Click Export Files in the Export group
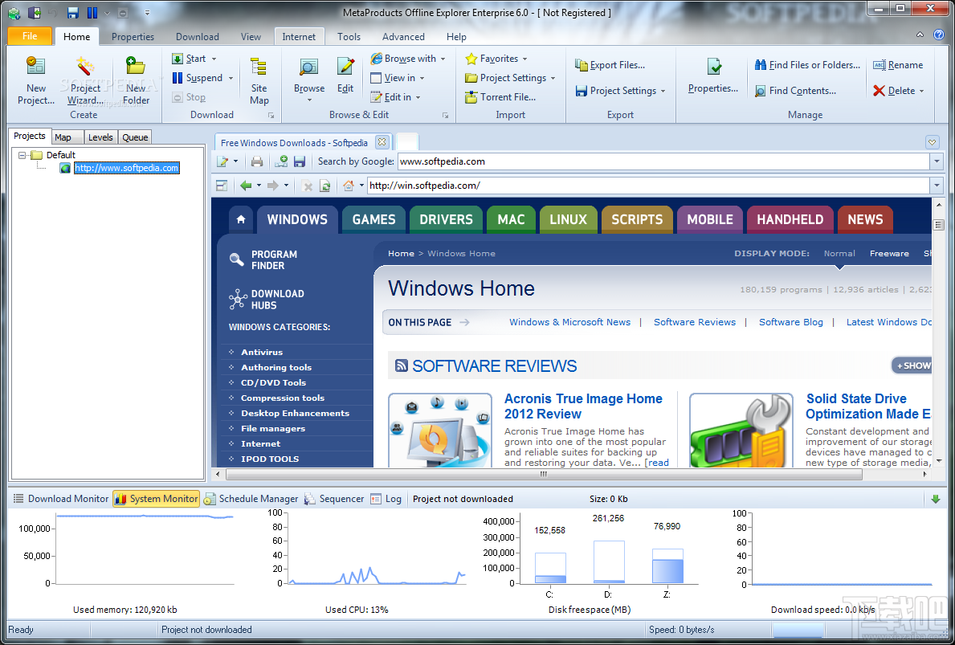This screenshot has width=955, height=645. tap(610, 64)
